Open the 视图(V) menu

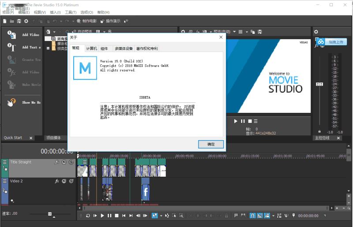(40, 12)
